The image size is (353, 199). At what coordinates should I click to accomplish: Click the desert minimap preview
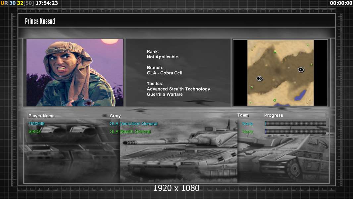point(280,73)
